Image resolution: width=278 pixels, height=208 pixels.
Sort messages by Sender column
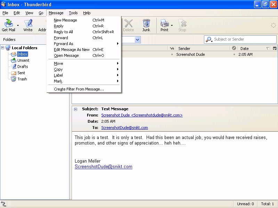tap(203, 48)
